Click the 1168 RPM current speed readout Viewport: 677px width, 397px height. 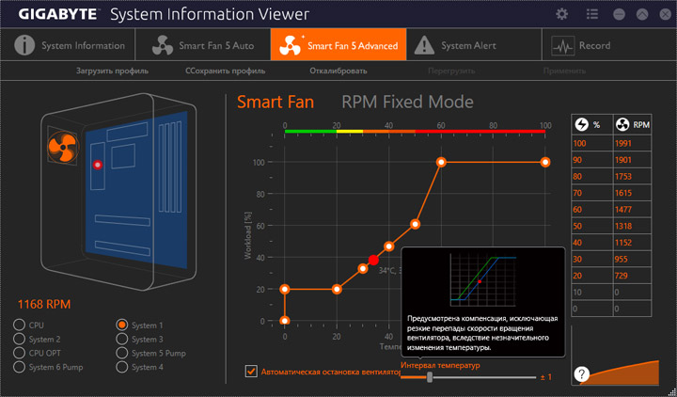(44, 304)
